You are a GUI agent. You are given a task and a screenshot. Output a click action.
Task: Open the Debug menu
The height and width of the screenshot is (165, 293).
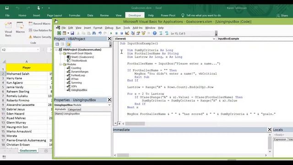click(109, 27)
